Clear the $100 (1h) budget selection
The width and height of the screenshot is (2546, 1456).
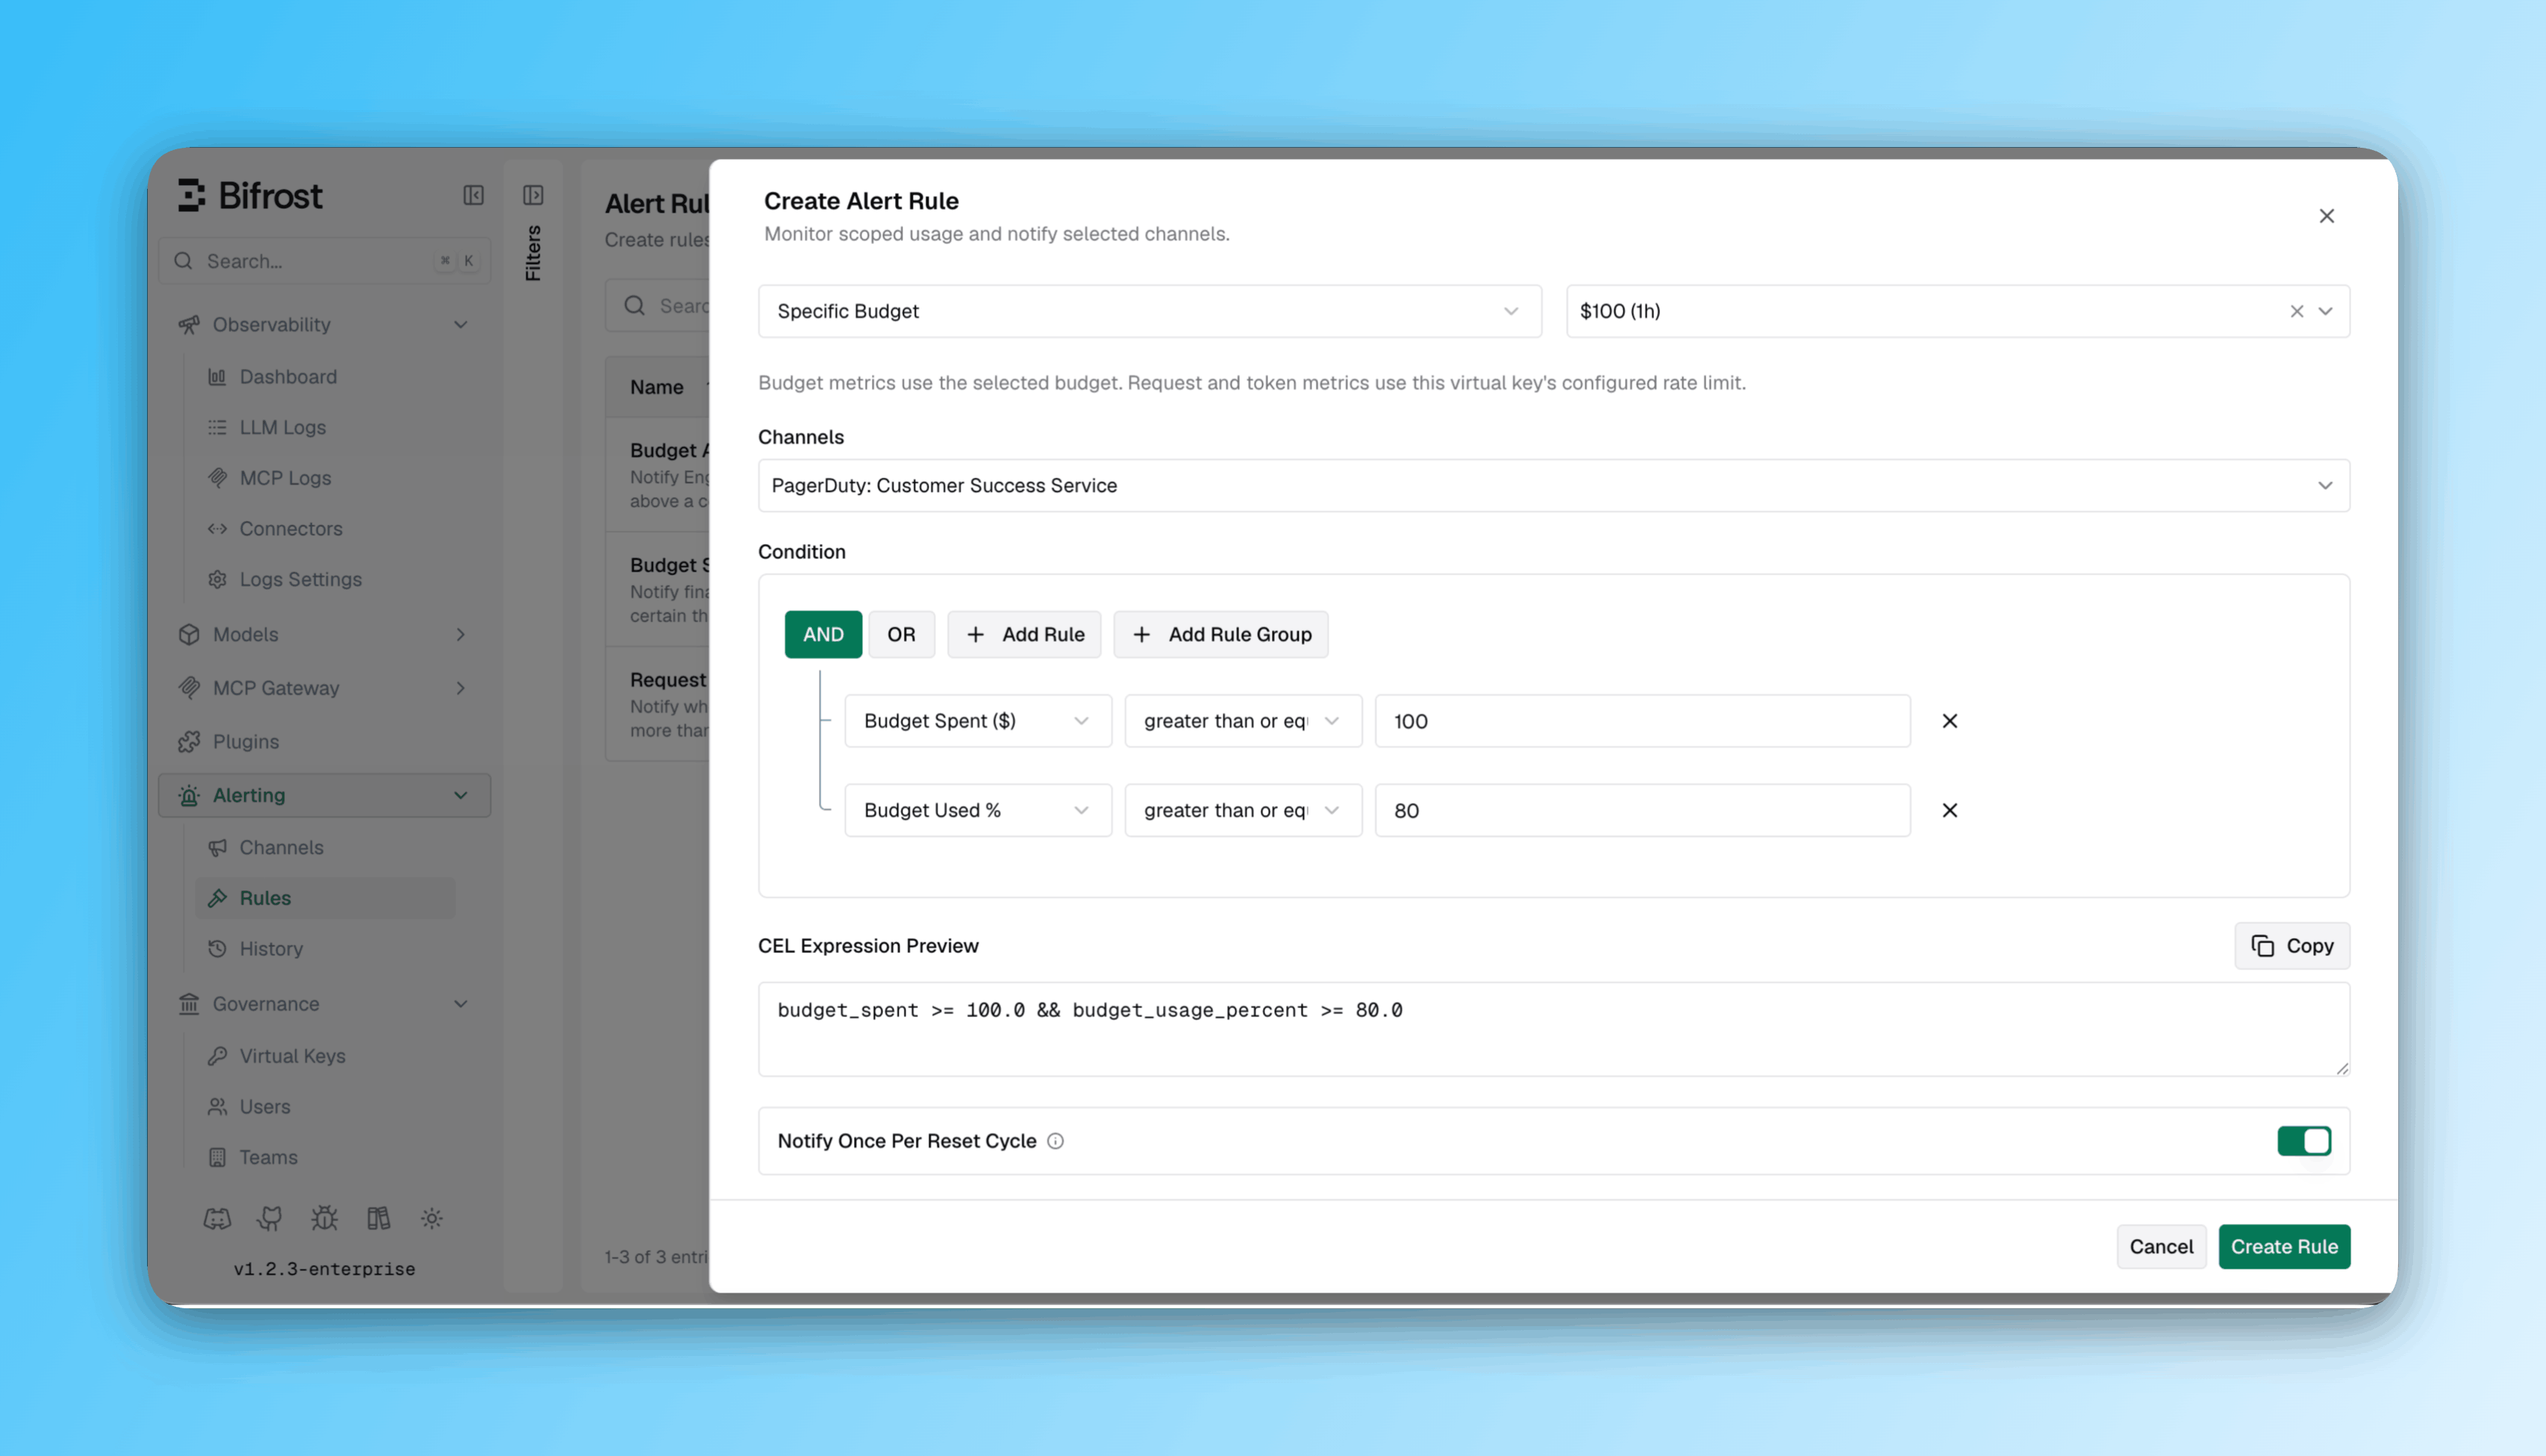(x=2296, y=311)
